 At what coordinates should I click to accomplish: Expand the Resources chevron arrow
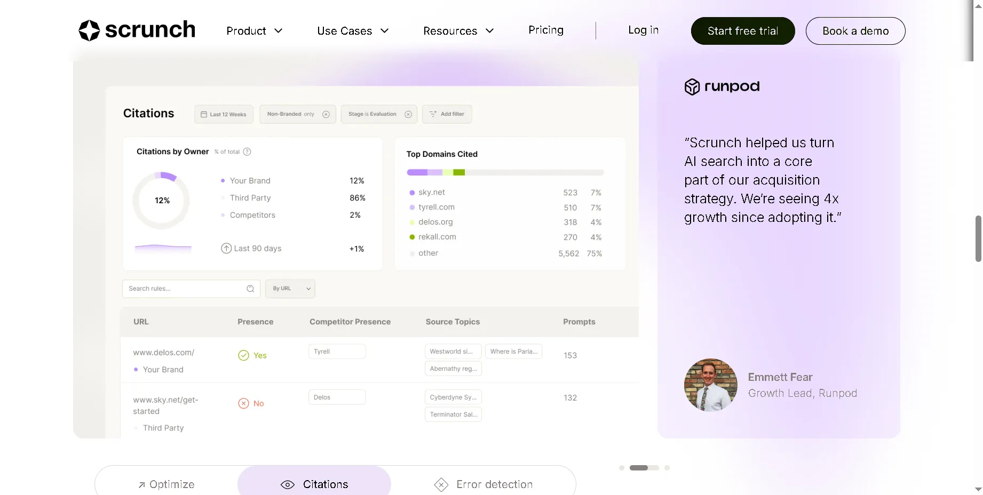click(489, 31)
